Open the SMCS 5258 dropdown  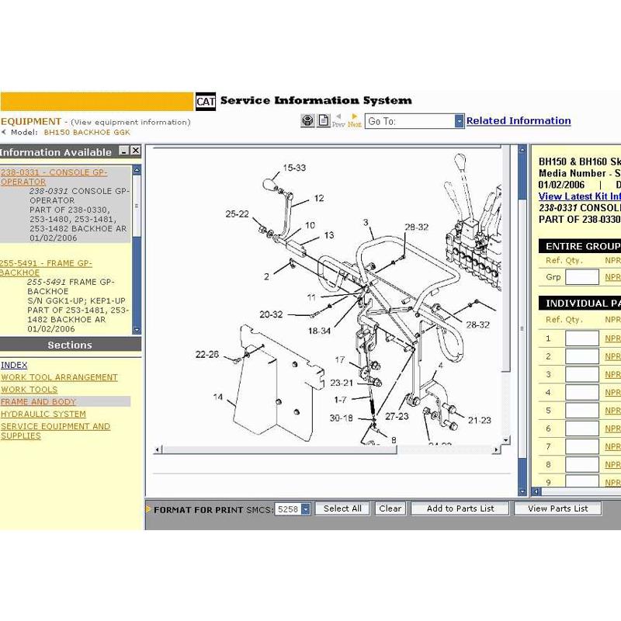[x=306, y=509]
